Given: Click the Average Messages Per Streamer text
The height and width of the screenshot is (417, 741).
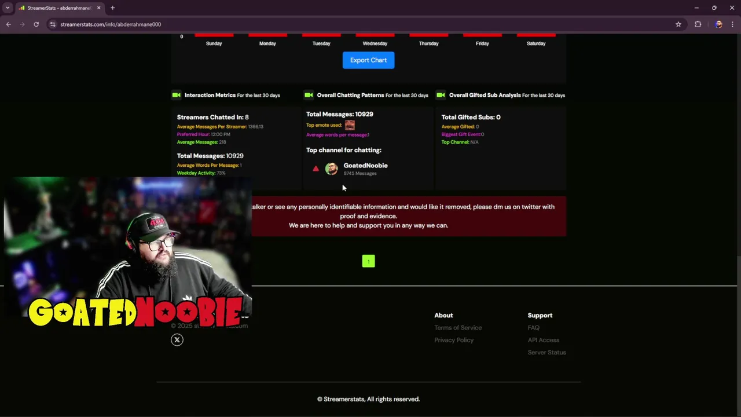Looking at the screenshot, I should 220,126.
